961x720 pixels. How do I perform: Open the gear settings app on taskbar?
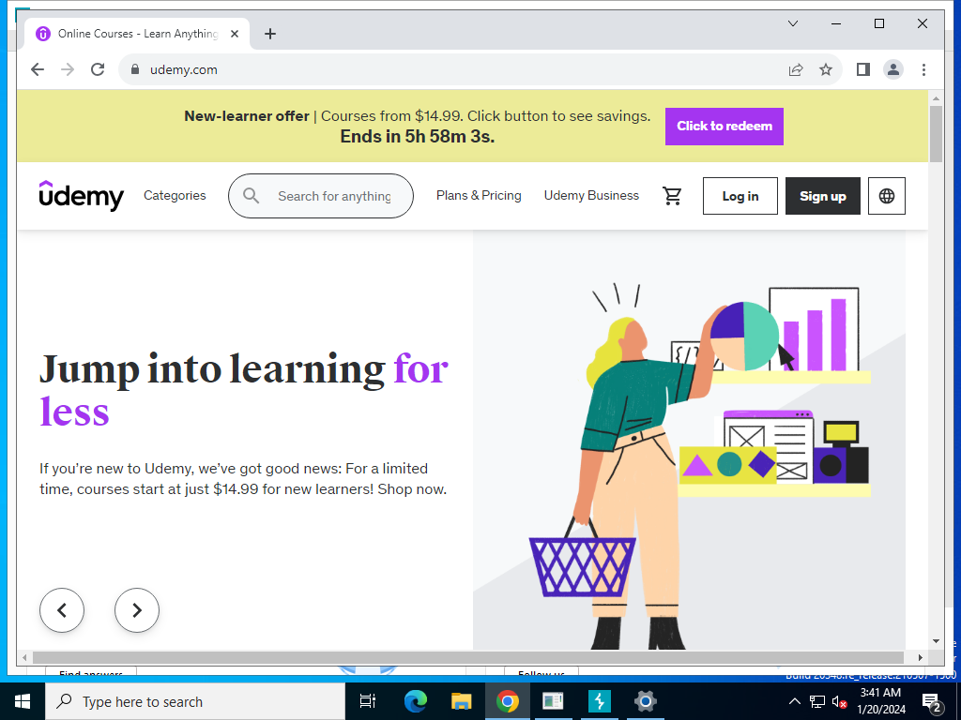point(646,701)
